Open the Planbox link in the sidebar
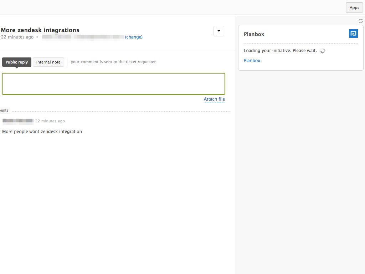This screenshot has width=365, height=274. tap(252, 61)
